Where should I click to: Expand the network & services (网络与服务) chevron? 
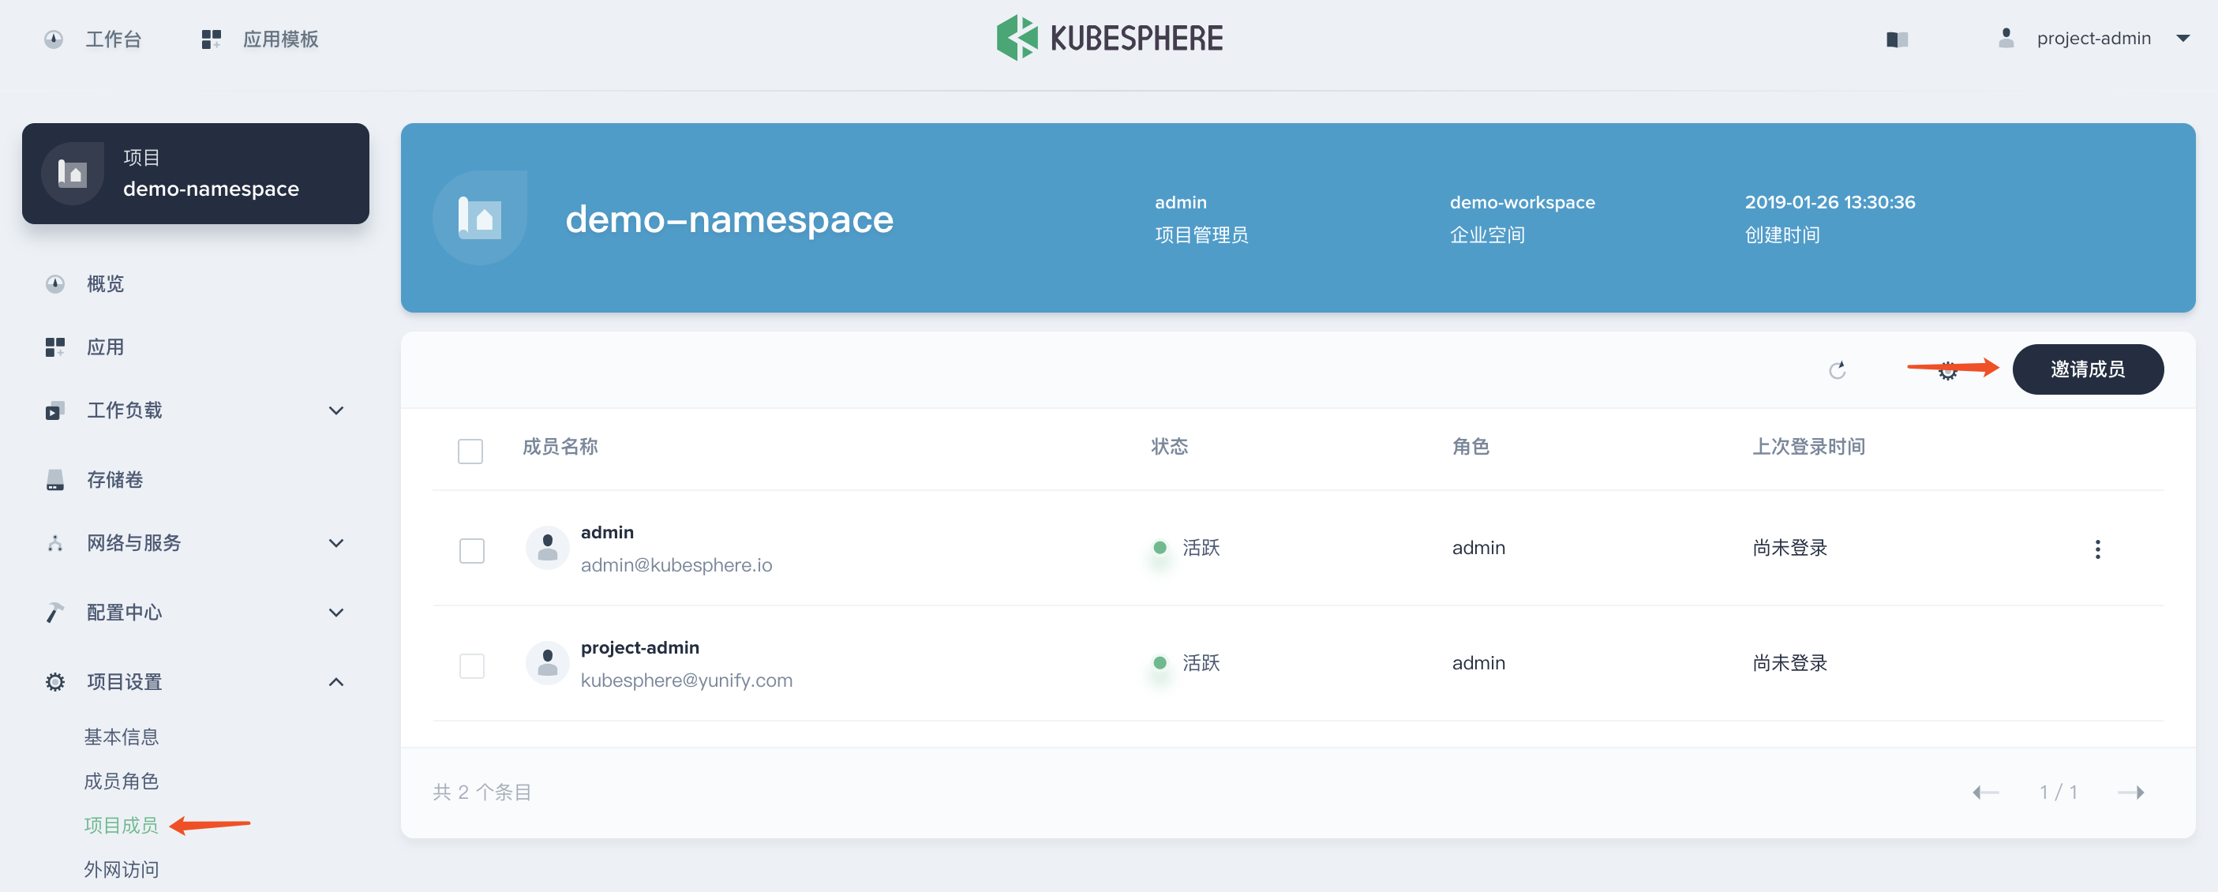[337, 543]
